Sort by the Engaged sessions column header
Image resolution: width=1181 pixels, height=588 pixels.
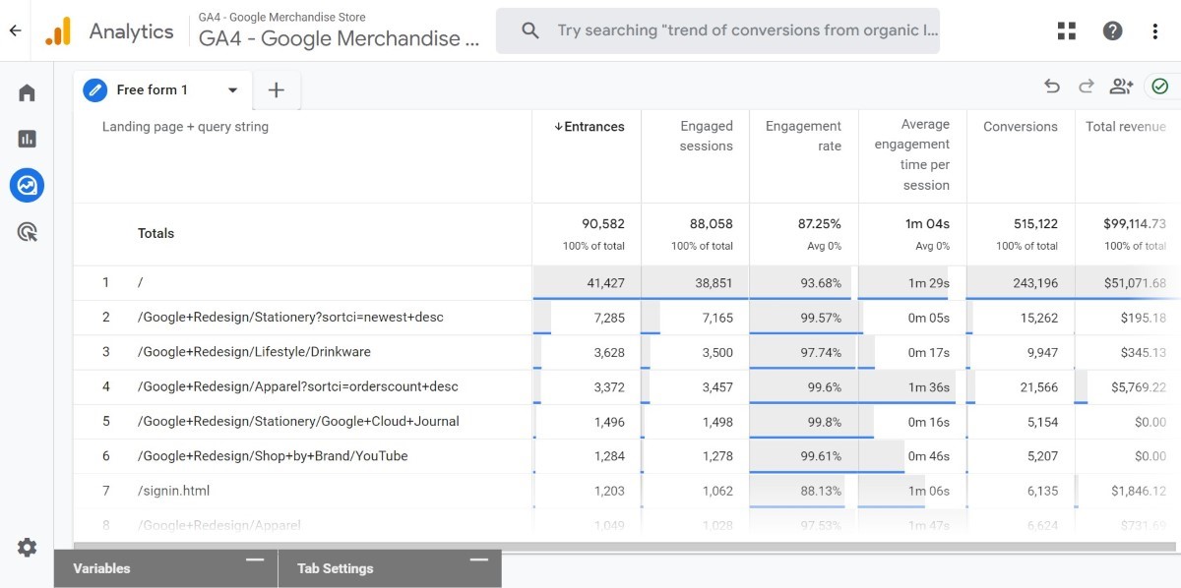[706, 136]
